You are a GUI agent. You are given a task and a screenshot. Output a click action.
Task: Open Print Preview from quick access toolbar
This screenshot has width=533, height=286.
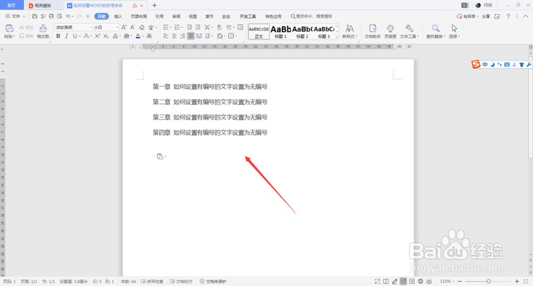tap(60, 16)
